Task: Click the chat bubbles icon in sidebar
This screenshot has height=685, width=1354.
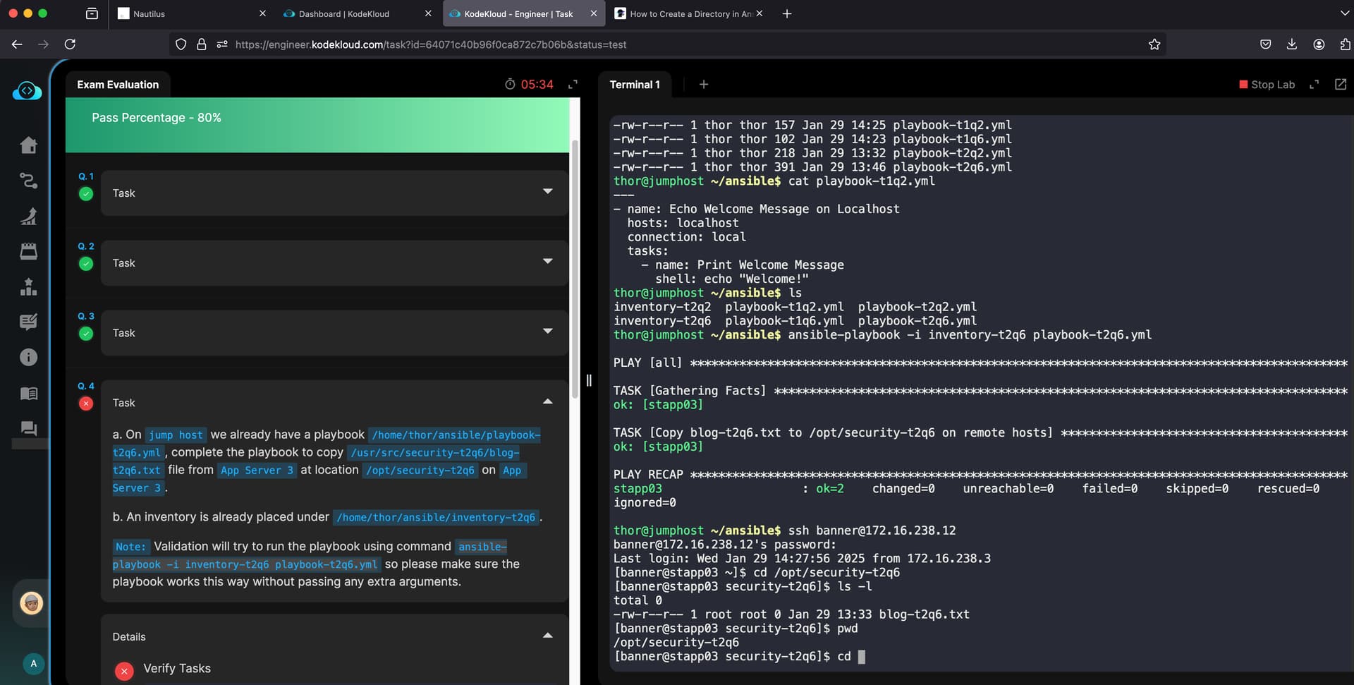Action: click(28, 428)
